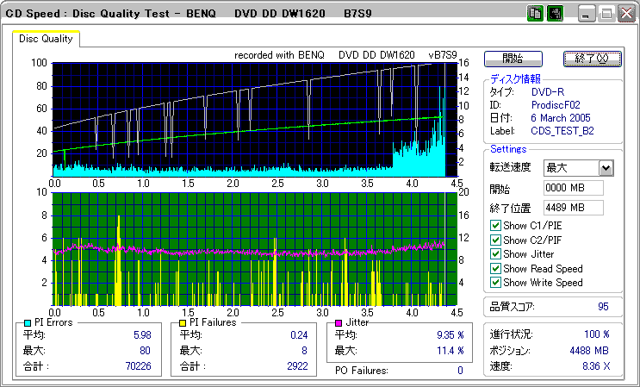Click the 終了位置 field showing 4489 MB
This screenshot has height=387, width=640.
[573, 207]
